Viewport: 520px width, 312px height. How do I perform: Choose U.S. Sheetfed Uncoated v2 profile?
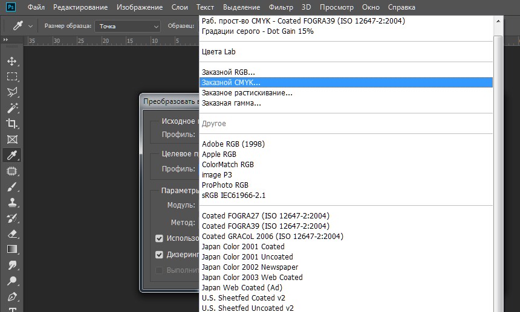tap(346, 308)
